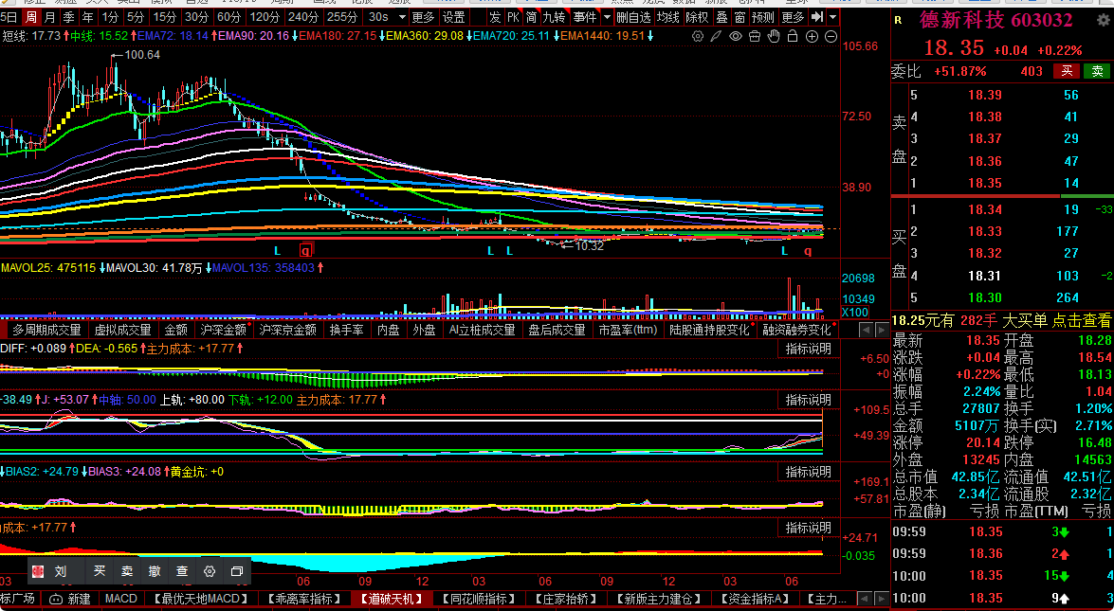Switch to the 年 yearly period
This screenshot has width=1114, height=611.
(87, 16)
